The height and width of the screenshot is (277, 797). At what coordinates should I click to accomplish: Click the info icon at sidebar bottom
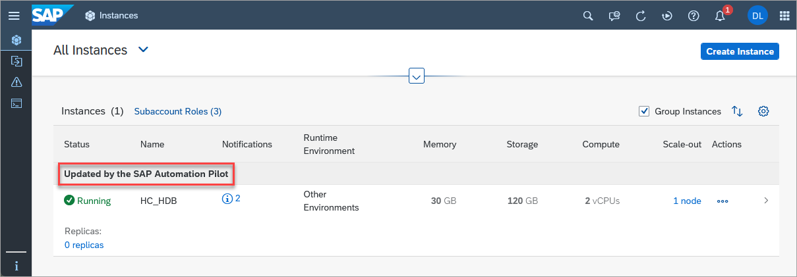click(16, 266)
